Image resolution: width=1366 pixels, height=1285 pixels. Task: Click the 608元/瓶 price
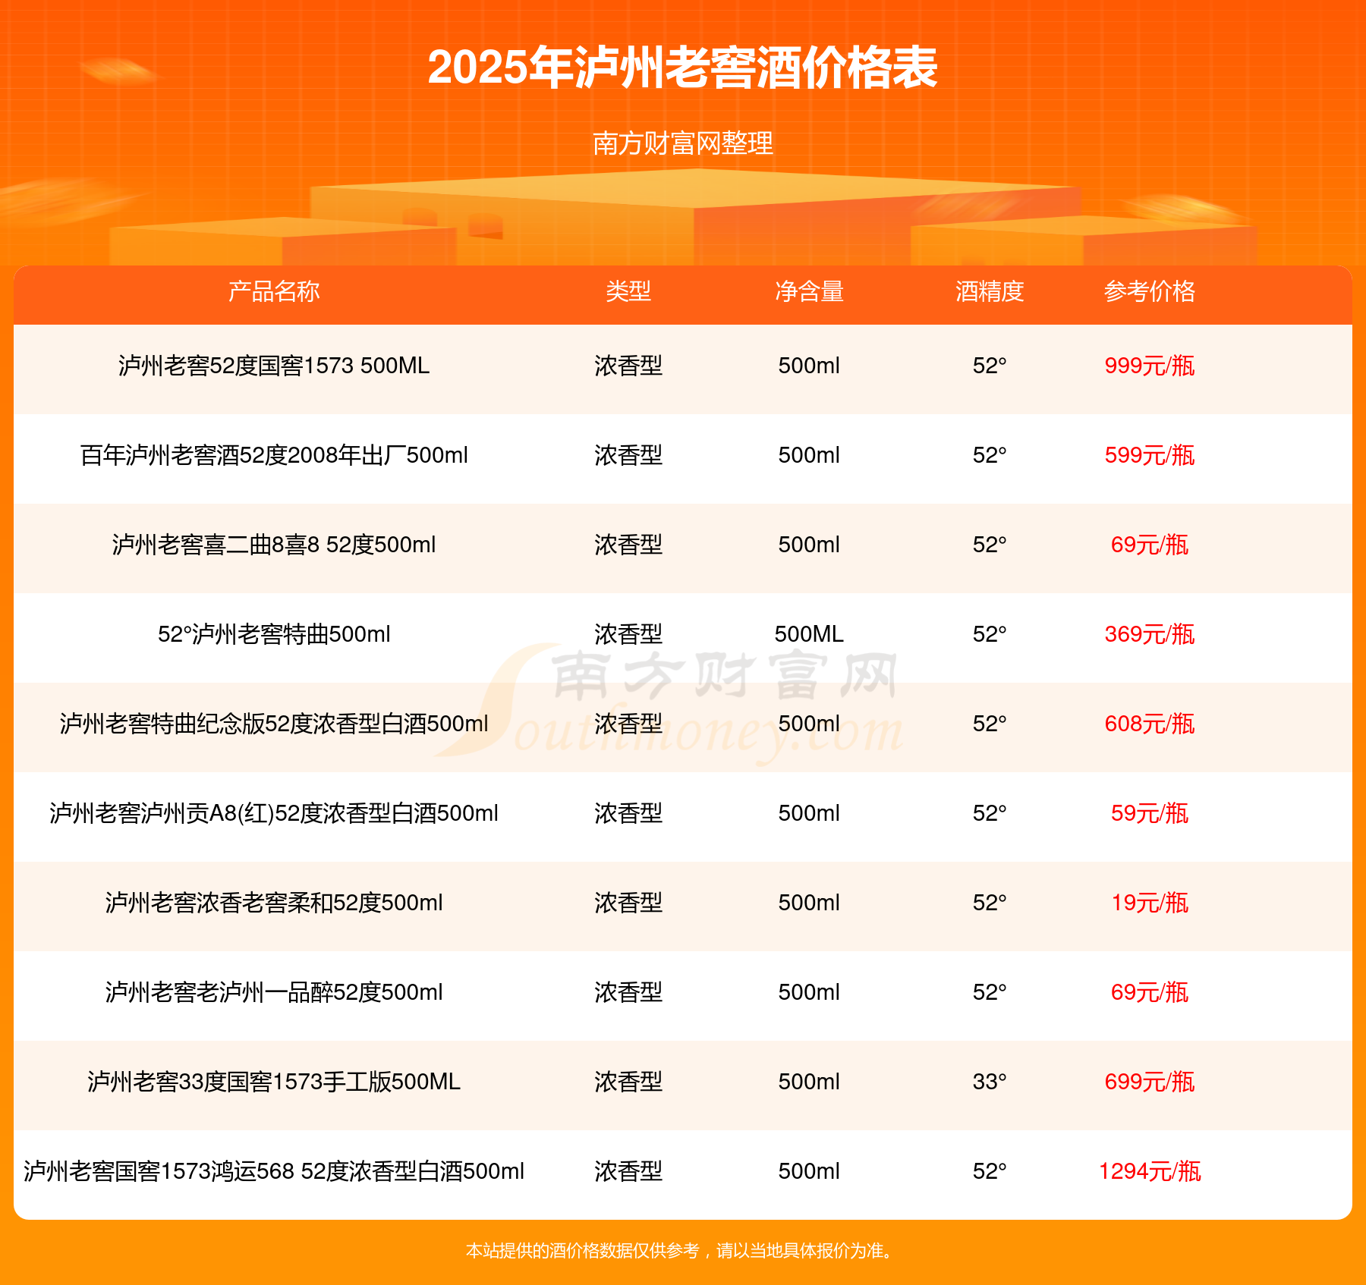(x=1150, y=724)
